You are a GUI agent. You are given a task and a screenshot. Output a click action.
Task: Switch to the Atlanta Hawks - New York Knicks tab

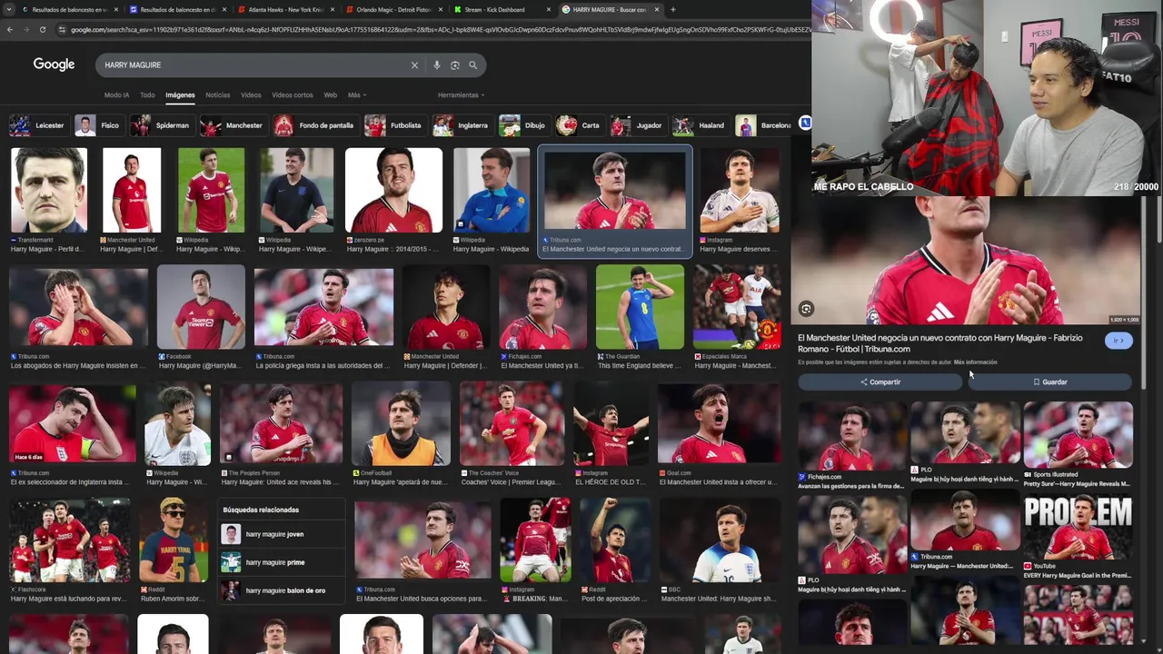(285, 9)
